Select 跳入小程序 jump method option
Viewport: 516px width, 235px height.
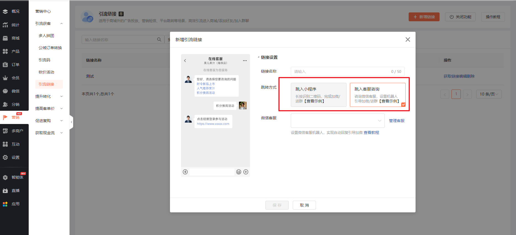(318, 95)
